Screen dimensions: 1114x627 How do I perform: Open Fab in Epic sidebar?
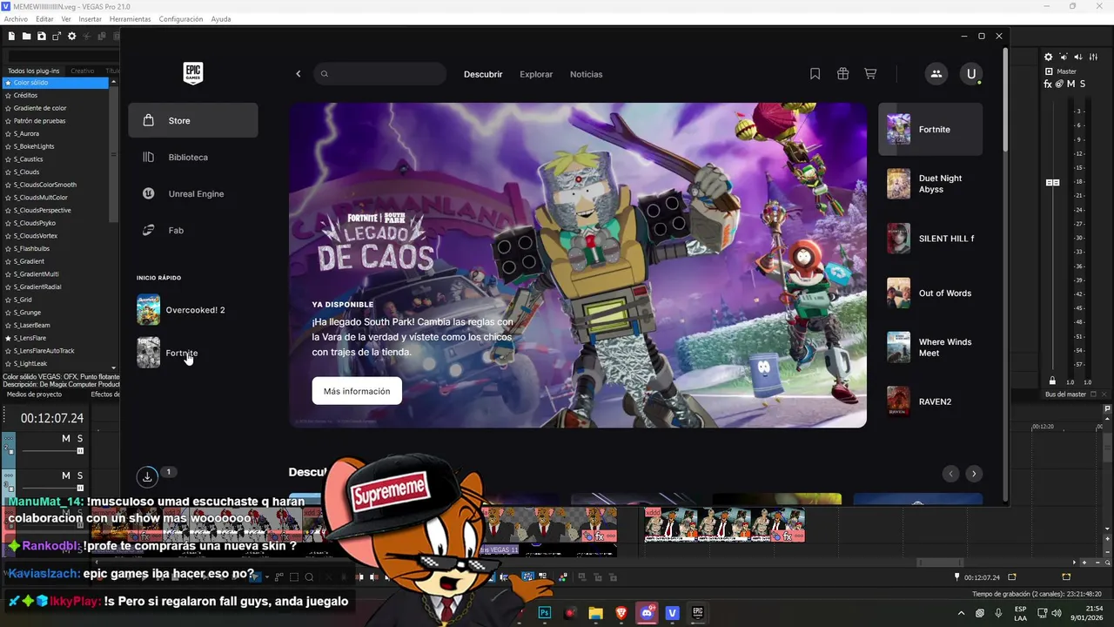click(x=193, y=230)
